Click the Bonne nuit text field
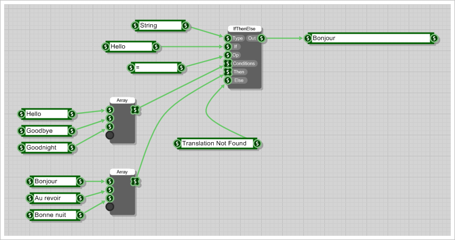The height and width of the screenshot is (240, 455). 54,215
